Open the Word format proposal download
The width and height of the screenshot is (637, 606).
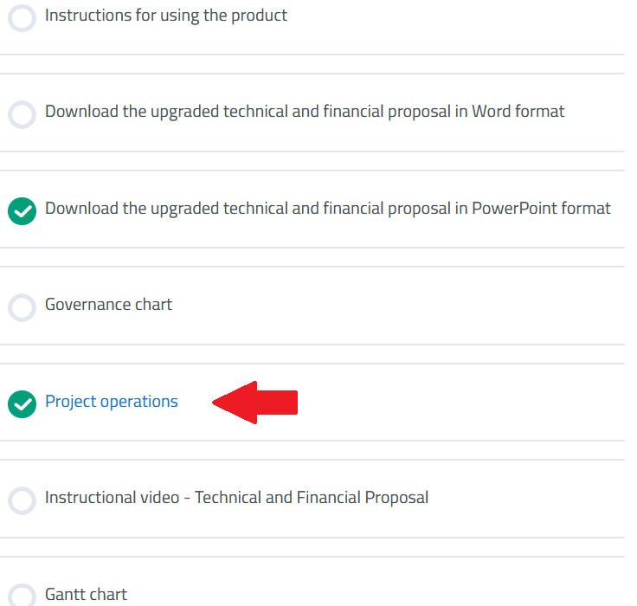tap(305, 112)
